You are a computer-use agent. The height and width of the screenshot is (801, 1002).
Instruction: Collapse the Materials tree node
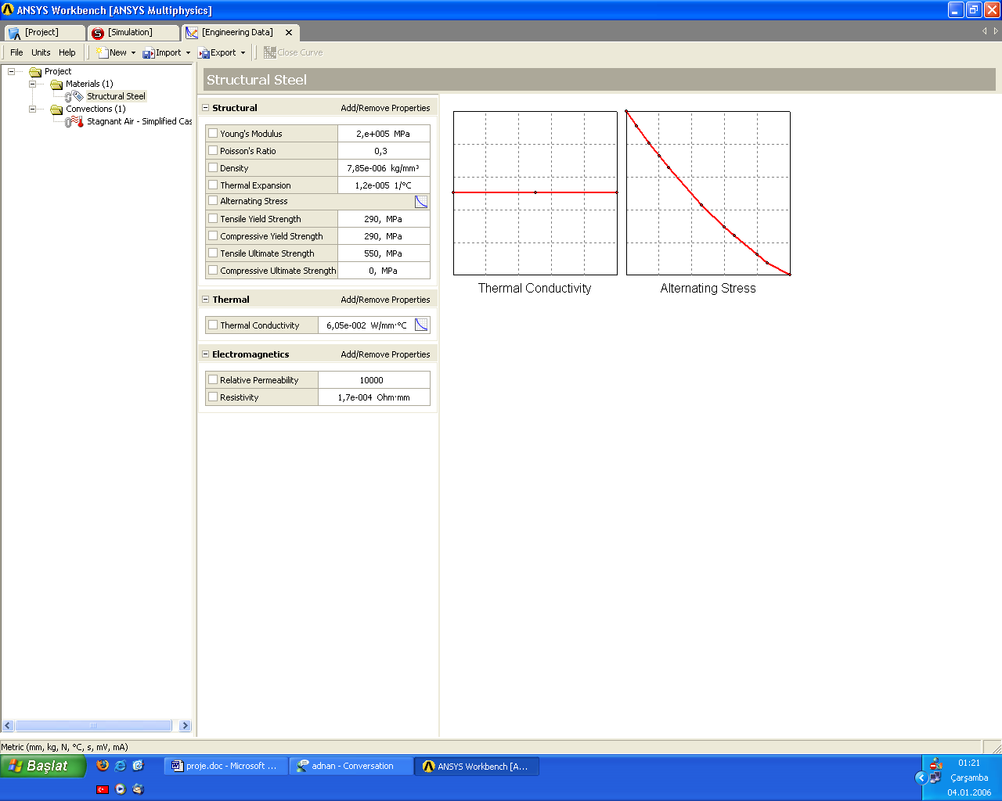[32, 84]
